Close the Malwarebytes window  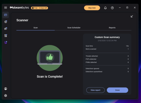(x=135, y=8)
